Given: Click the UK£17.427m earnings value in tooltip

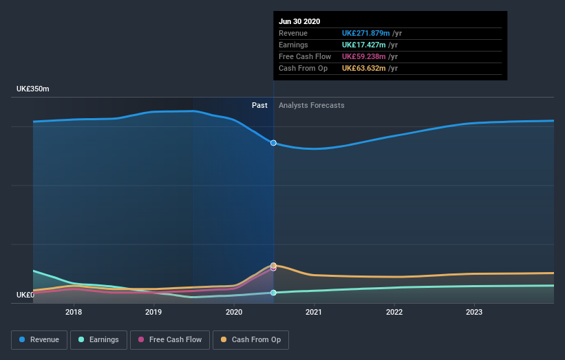Looking at the screenshot, I should coord(363,45).
